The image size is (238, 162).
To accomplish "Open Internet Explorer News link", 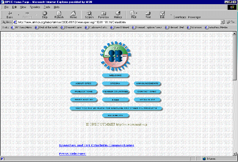I will click(x=147, y=27).
